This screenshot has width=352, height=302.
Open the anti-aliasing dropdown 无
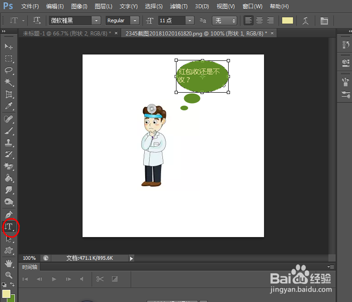(225, 21)
